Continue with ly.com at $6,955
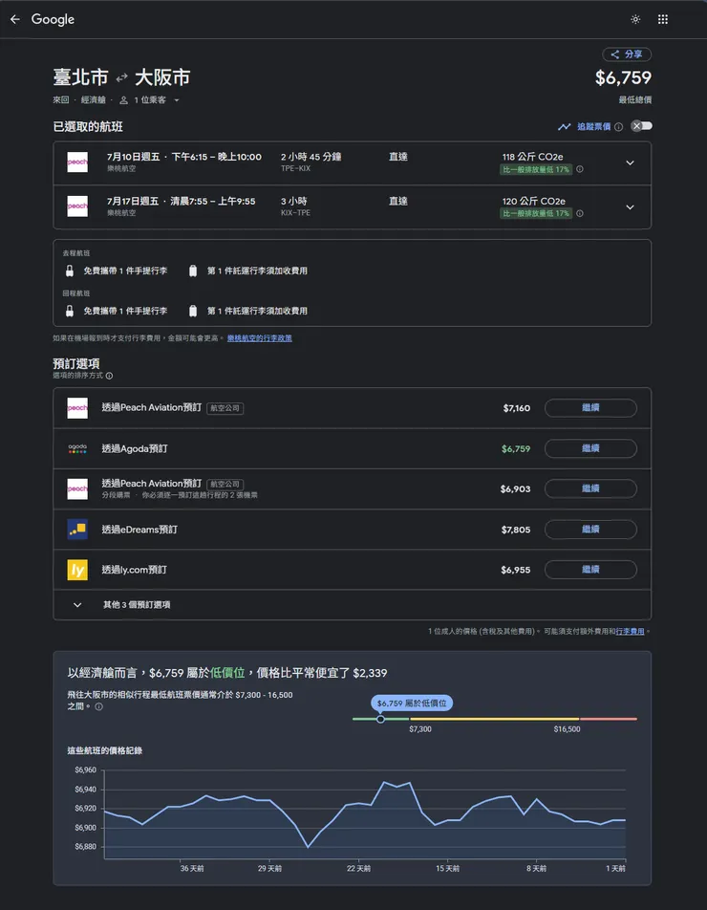 tap(590, 570)
